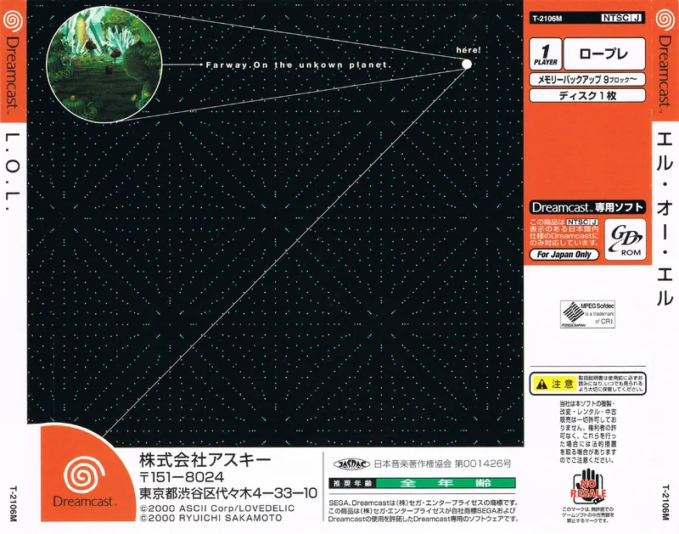Click the For Japan Only label
Image resolution: width=679 pixels, height=534 pixels.
coord(564,255)
